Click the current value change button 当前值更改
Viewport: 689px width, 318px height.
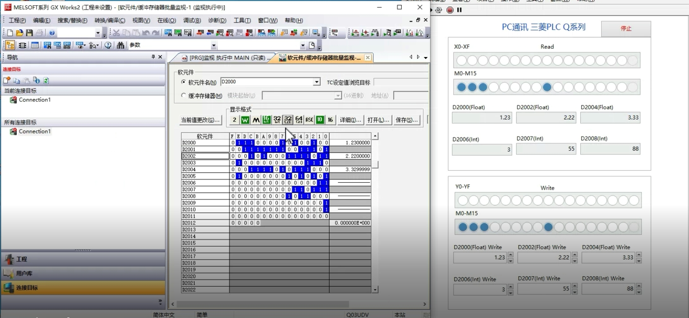click(200, 120)
